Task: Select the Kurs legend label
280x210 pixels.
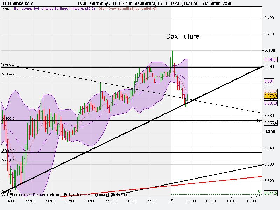Action: (7, 10)
